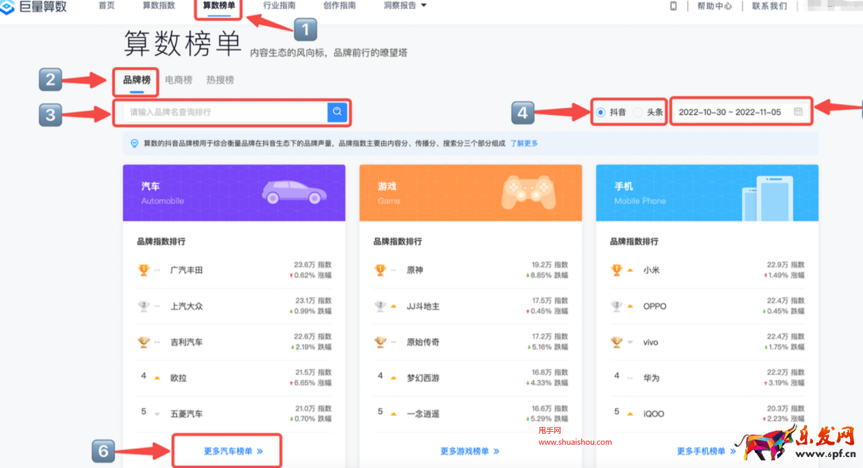863x468 pixels.
Task: Select brand OPPO
Action: (655, 306)
